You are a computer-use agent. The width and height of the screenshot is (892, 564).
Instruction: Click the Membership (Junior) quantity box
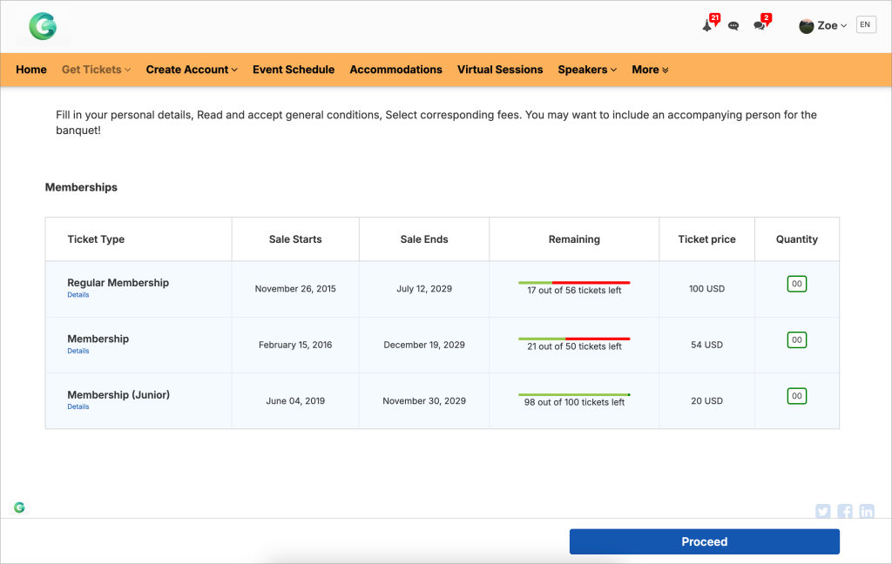pos(796,395)
